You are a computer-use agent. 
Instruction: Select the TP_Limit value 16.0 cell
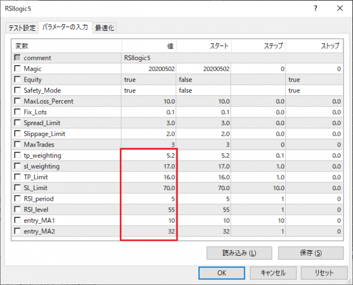148,177
